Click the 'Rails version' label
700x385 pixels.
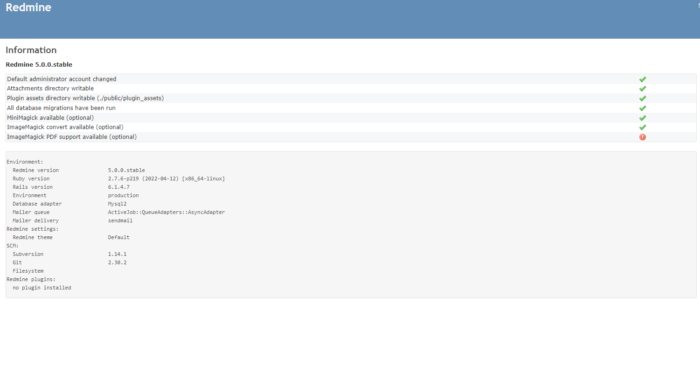point(33,187)
